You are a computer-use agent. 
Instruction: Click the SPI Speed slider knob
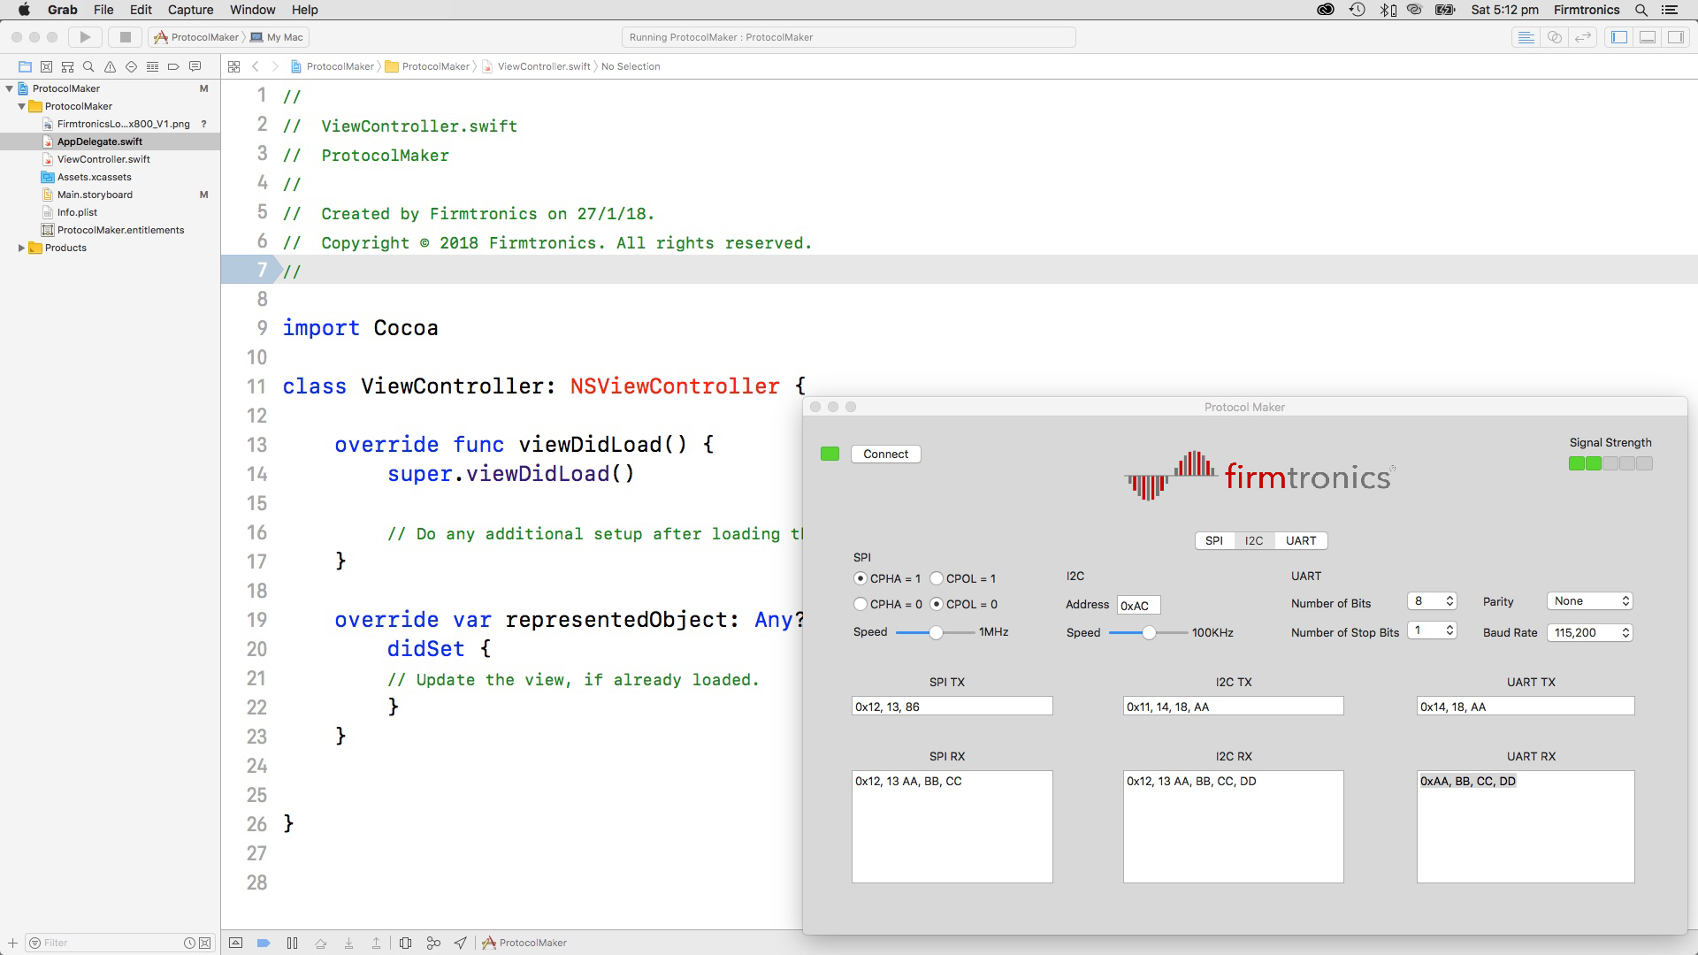point(936,632)
